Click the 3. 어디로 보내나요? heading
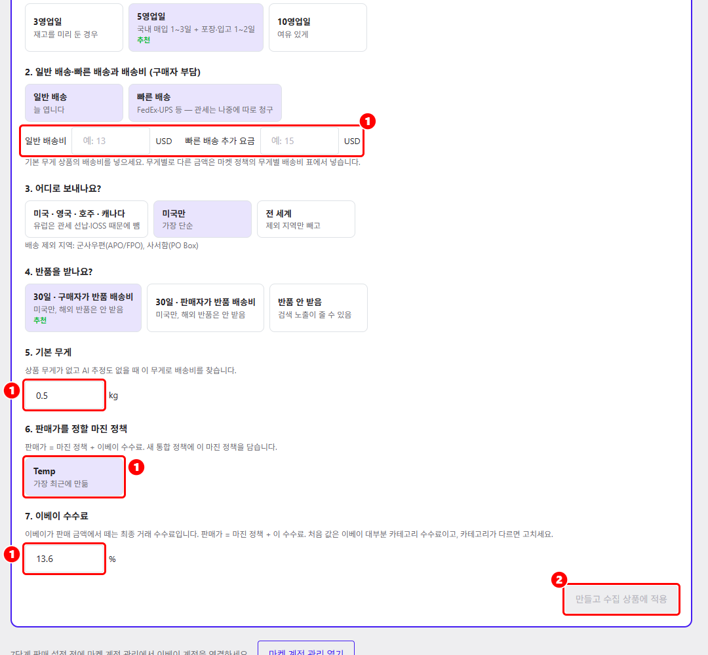This screenshot has height=655, width=708. (x=63, y=188)
